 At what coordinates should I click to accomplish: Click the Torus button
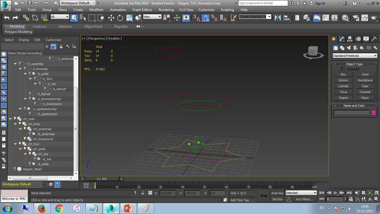tap(343, 92)
